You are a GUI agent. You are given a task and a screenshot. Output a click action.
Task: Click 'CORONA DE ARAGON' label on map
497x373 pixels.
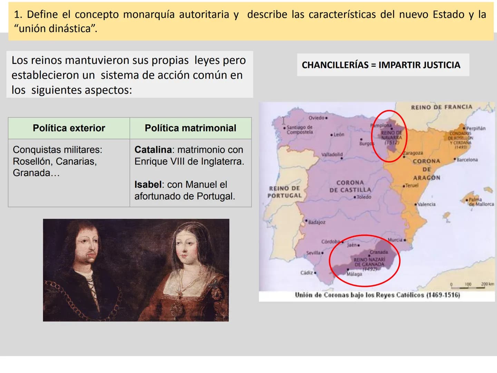[x=427, y=169]
